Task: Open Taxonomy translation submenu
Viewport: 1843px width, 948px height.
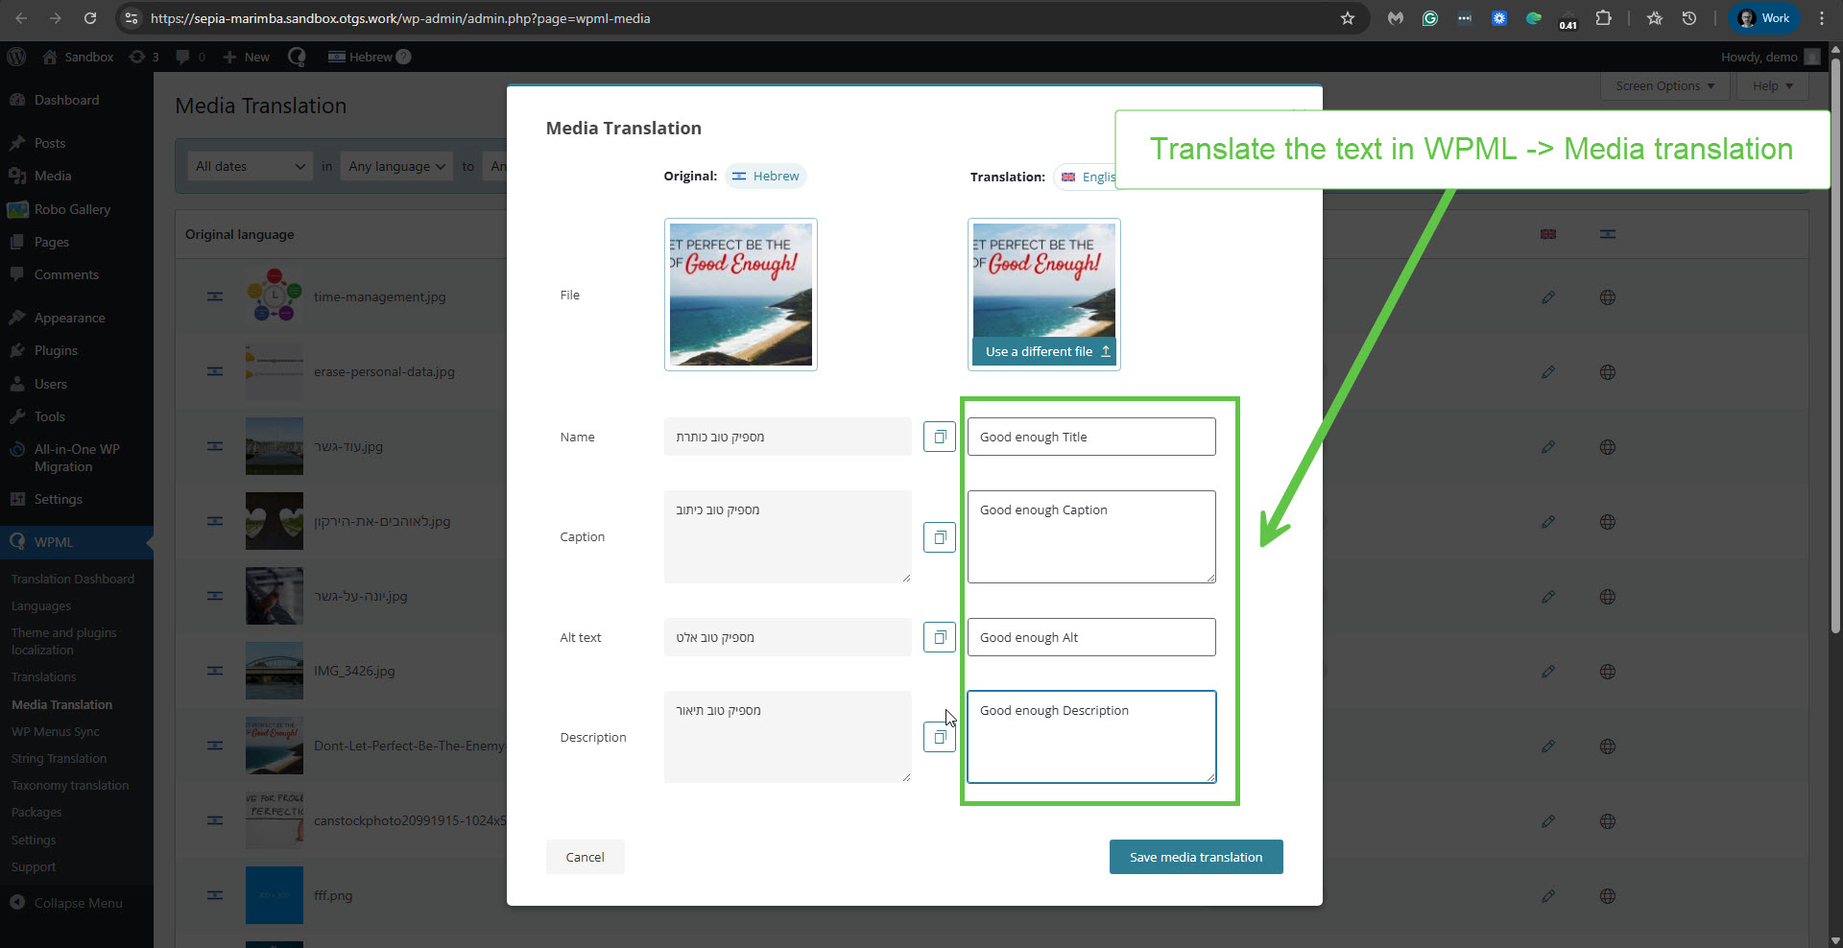Action: point(70,785)
